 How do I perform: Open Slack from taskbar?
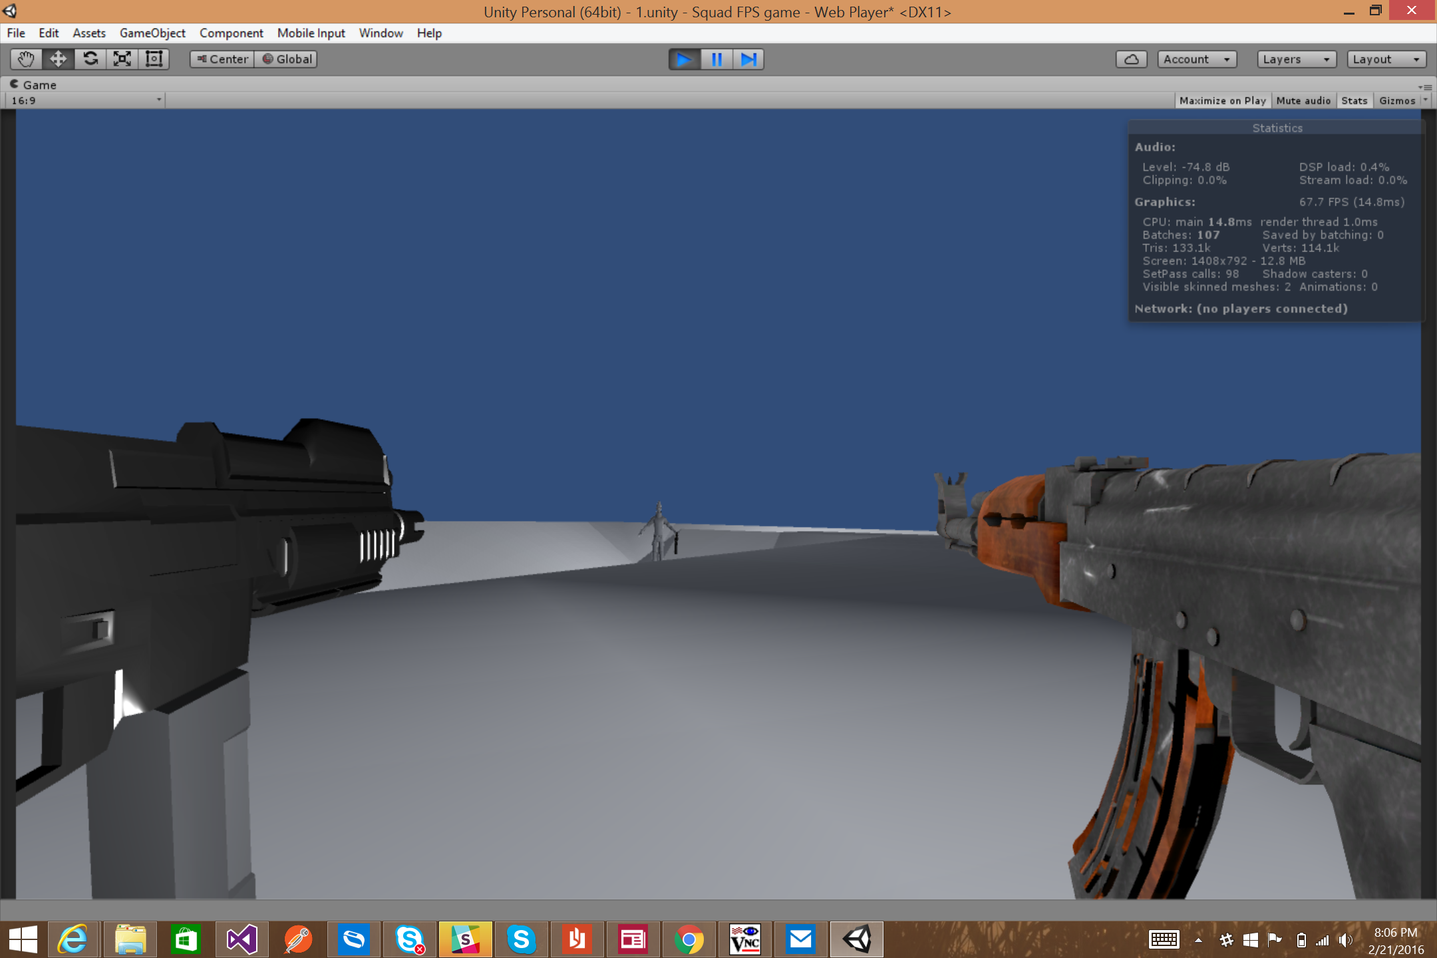click(x=465, y=939)
